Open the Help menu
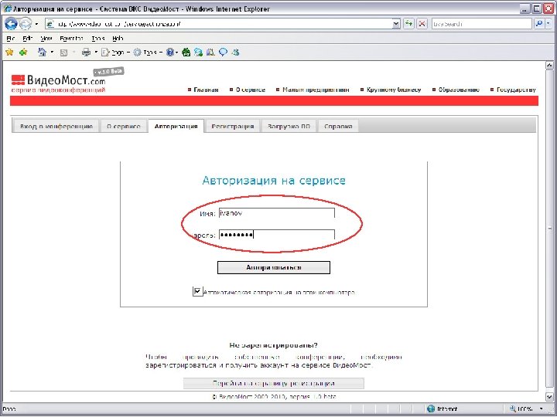This screenshot has height=417, width=557. (x=118, y=39)
